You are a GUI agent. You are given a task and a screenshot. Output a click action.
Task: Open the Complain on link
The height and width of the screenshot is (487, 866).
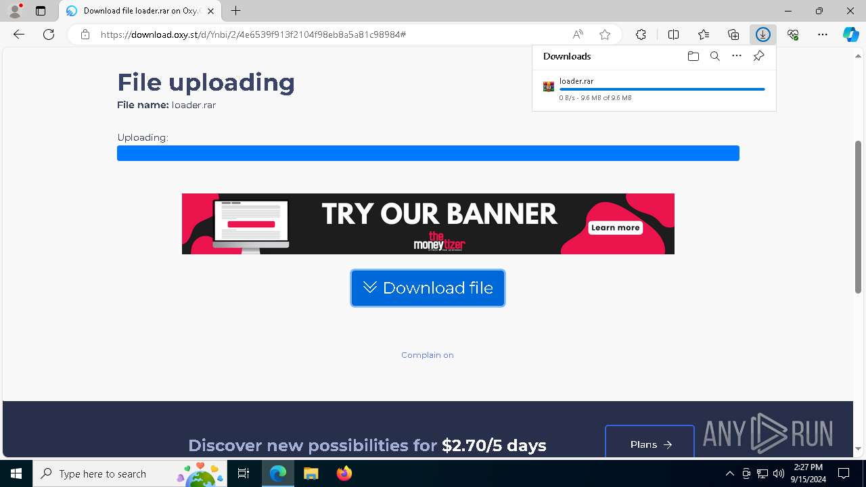(x=428, y=355)
